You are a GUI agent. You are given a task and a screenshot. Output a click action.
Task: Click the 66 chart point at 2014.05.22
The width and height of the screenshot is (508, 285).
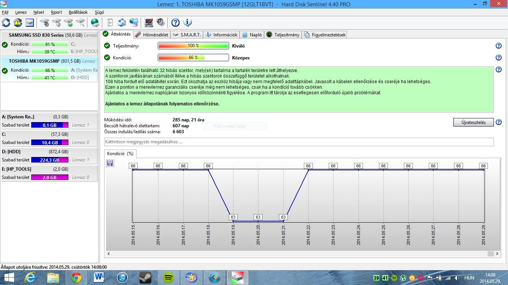(308, 166)
